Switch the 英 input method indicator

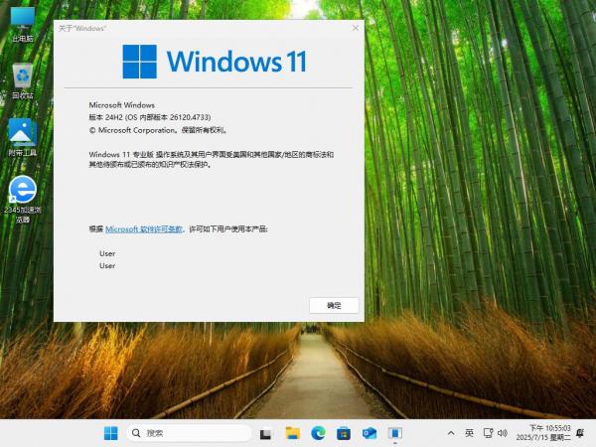[x=469, y=433]
